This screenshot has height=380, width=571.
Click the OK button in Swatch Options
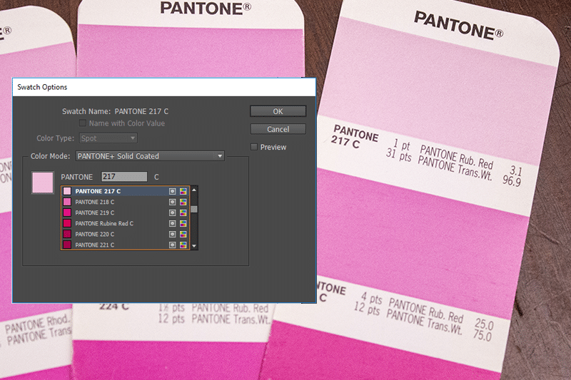[278, 111]
